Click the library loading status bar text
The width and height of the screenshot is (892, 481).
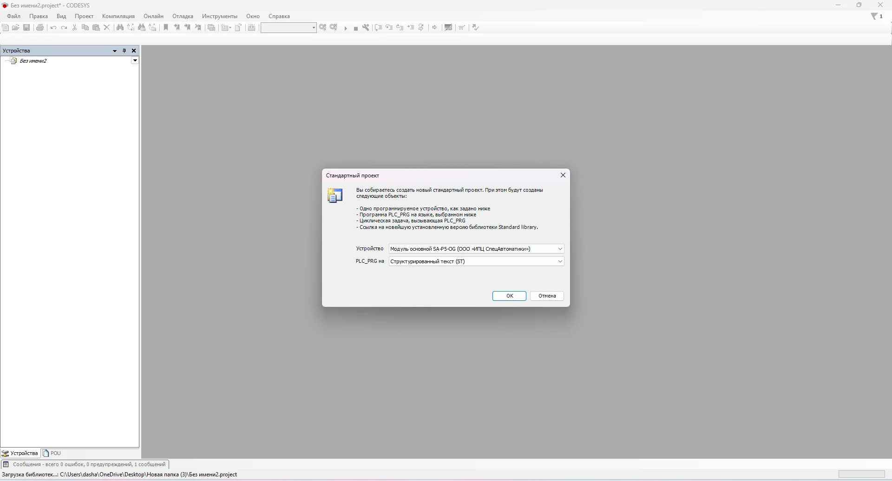pos(120,475)
